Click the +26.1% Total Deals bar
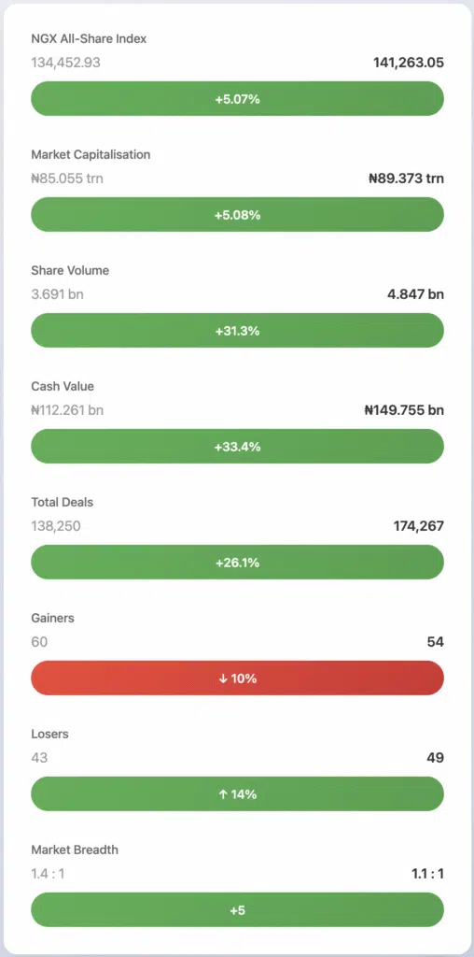 click(237, 563)
